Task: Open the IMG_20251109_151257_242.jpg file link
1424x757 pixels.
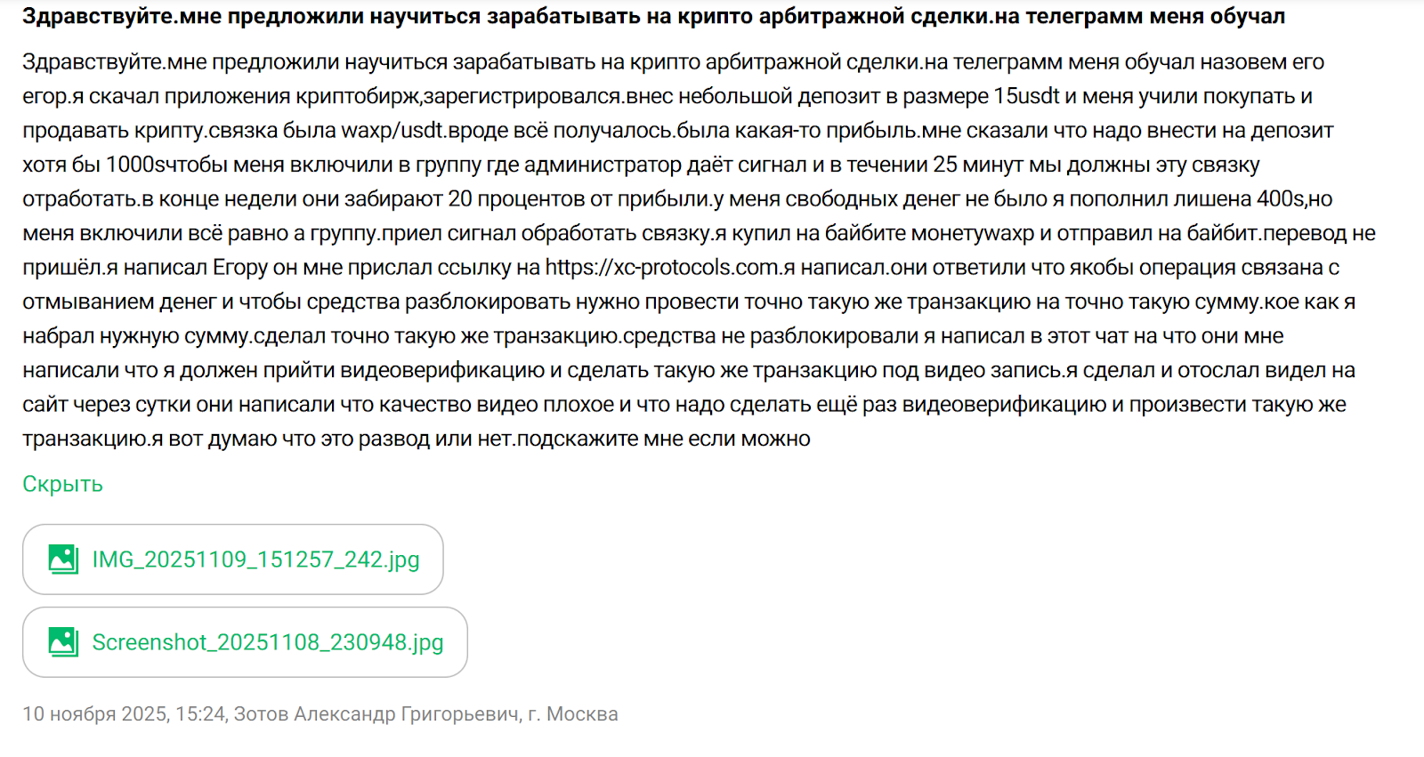Action: pyautogui.click(x=255, y=560)
